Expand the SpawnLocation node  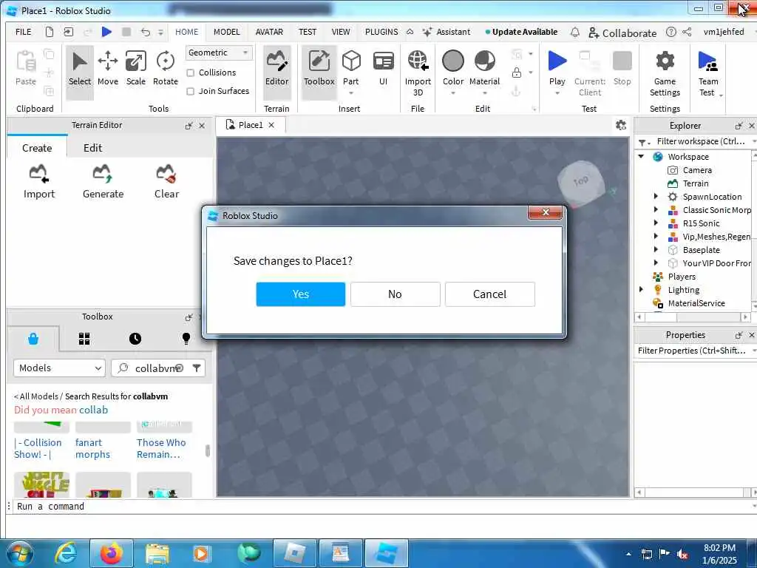point(656,197)
